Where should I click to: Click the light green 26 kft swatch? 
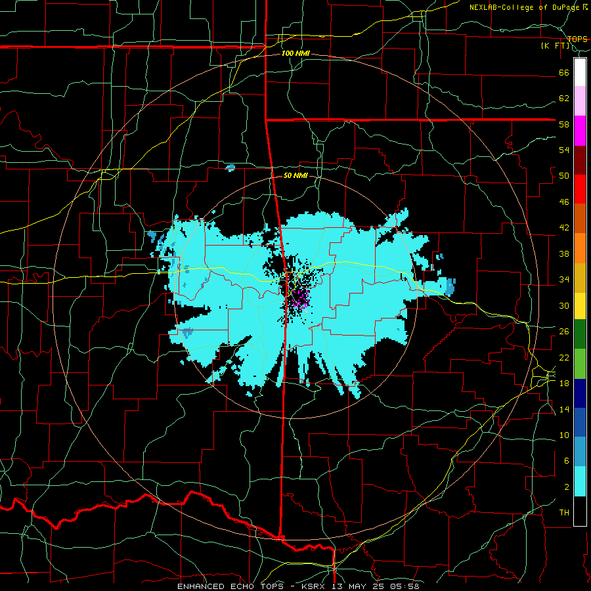[x=580, y=364]
